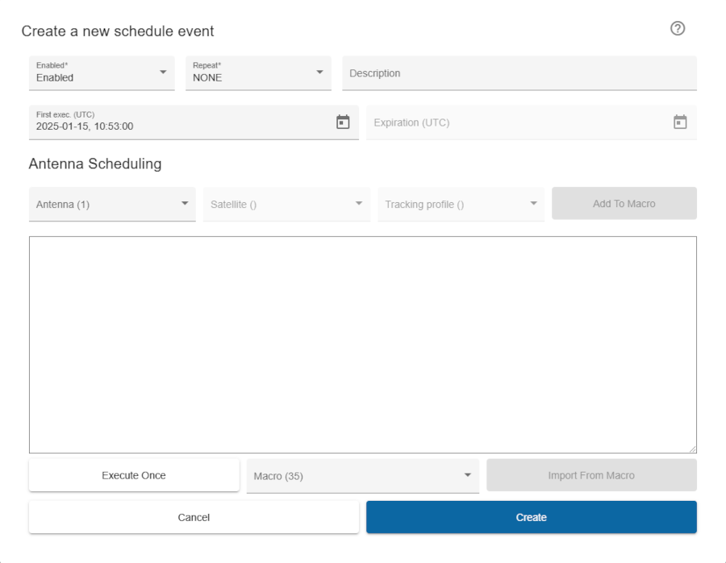Image resolution: width=726 pixels, height=563 pixels.
Task: Open the Antenna (1) selector
Action: click(x=111, y=204)
